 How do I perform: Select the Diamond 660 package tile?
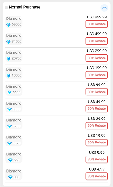click(x=14, y=157)
